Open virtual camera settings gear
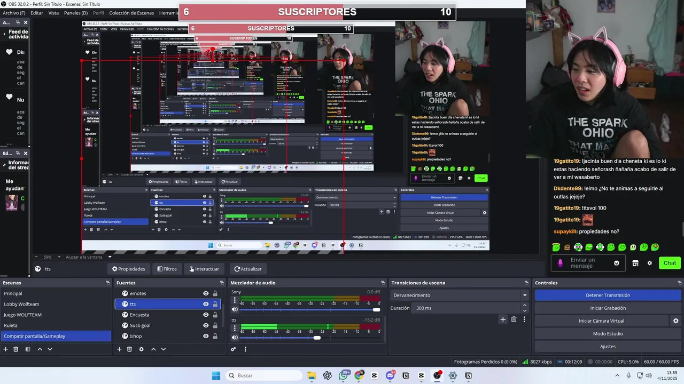The width and height of the screenshot is (684, 384). click(x=675, y=321)
